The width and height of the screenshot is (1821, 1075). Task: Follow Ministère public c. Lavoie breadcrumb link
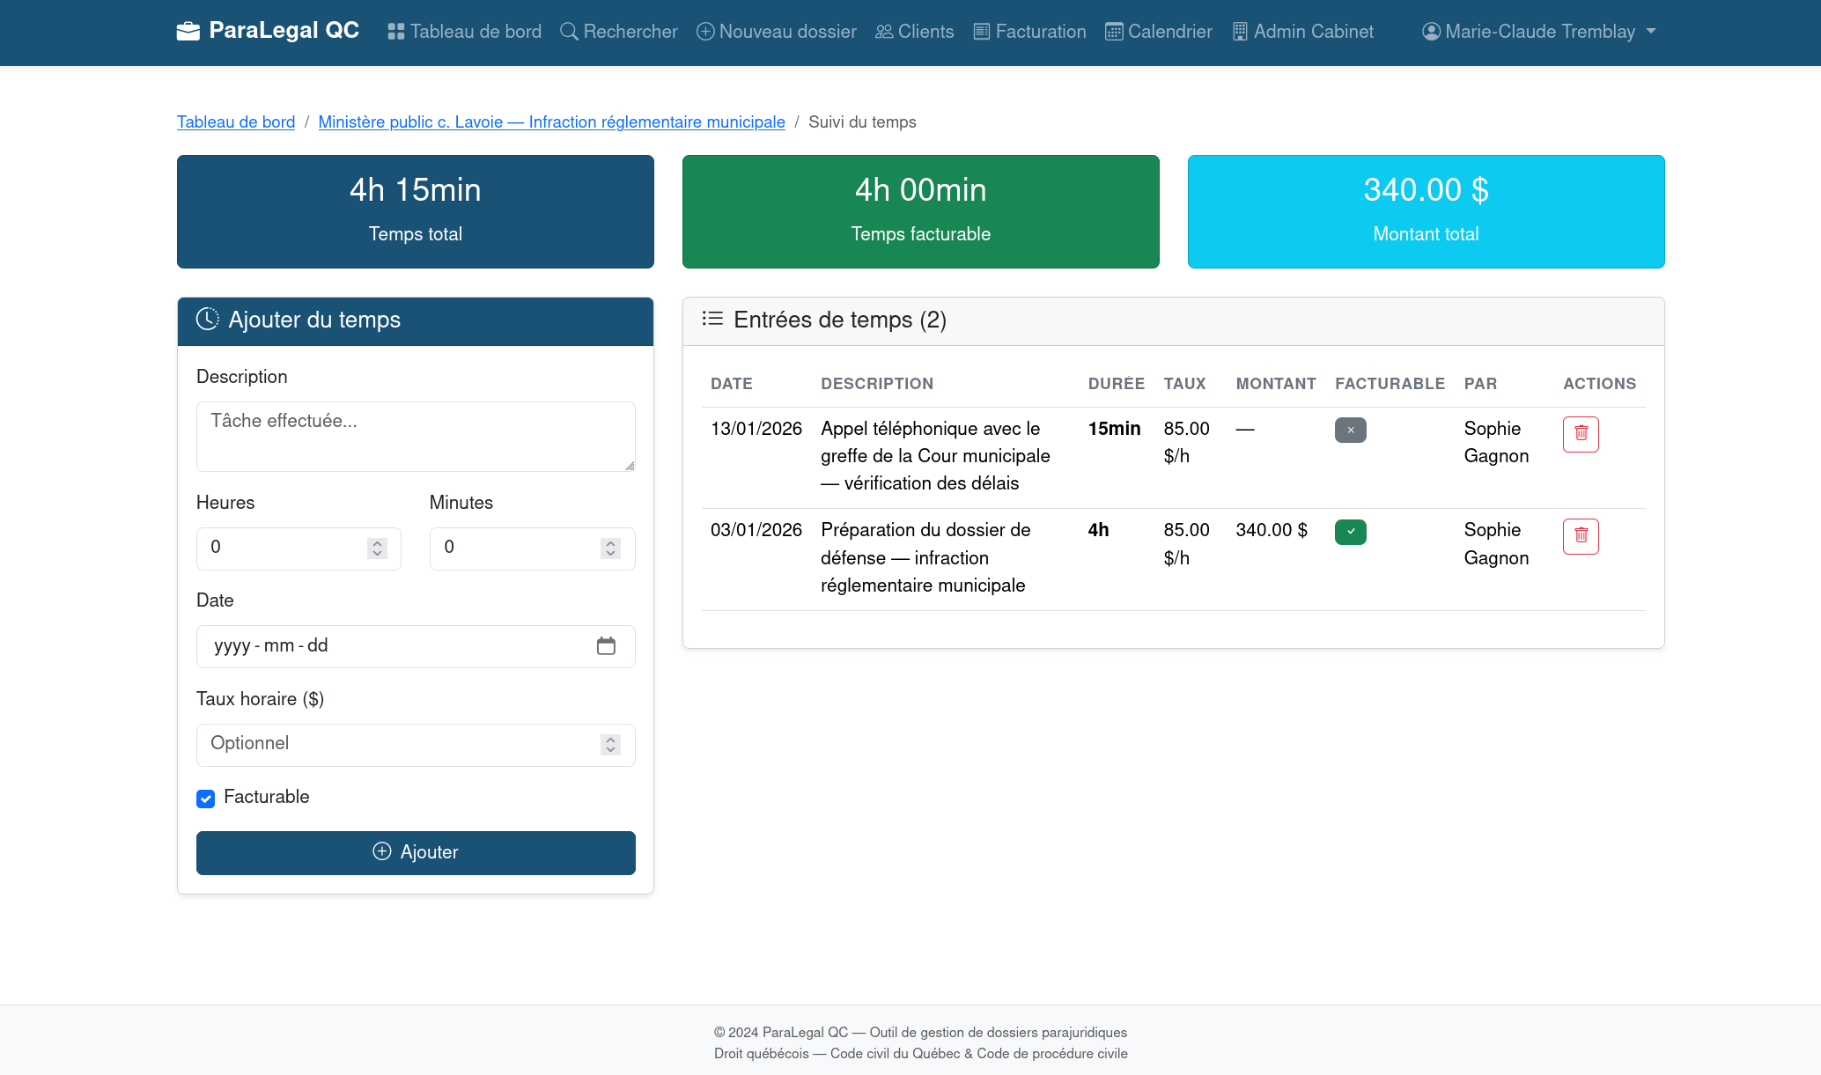[x=551, y=122]
